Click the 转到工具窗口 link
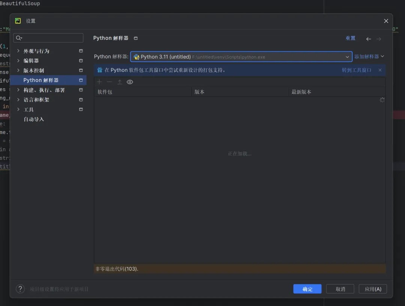Image resolution: width=405 pixels, height=306 pixels. point(357,70)
